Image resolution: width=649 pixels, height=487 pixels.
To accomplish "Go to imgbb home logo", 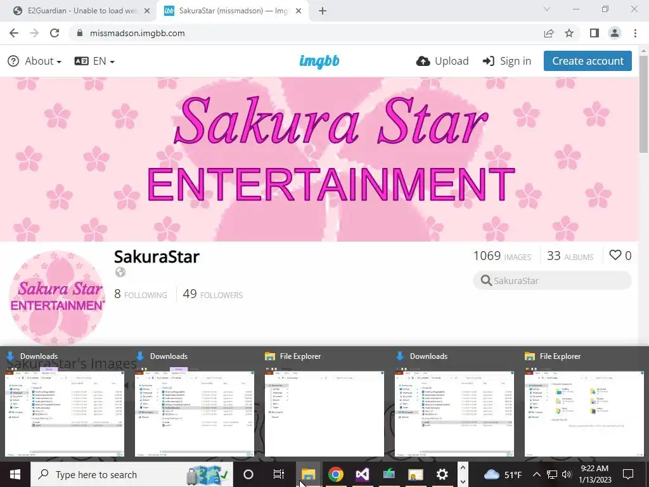I will point(319,62).
